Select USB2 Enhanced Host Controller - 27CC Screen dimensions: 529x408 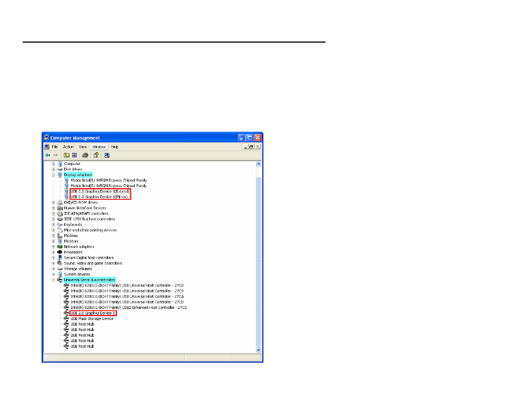click(x=129, y=307)
